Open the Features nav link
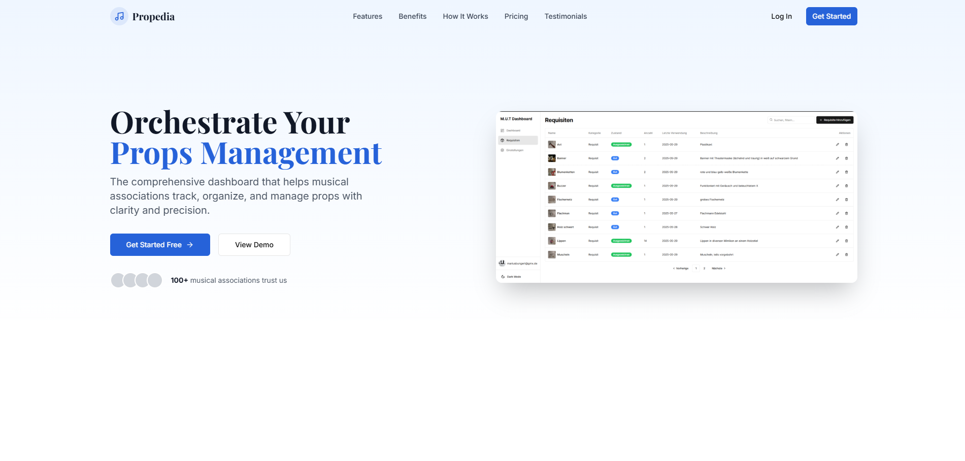965x461 pixels. tap(368, 16)
